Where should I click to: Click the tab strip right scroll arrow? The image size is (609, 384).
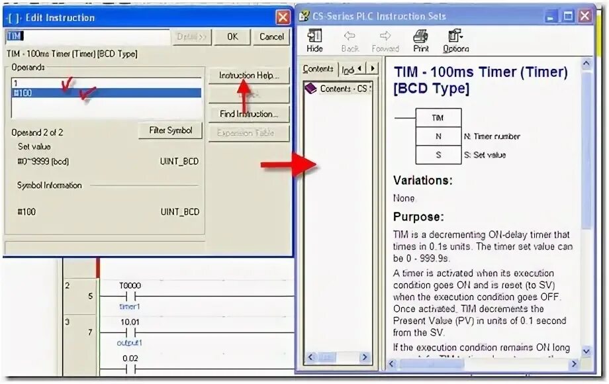click(x=373, y=69)
